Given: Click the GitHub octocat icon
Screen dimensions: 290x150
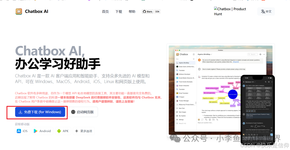Looking at the screenshot, I should pos(144,12).
